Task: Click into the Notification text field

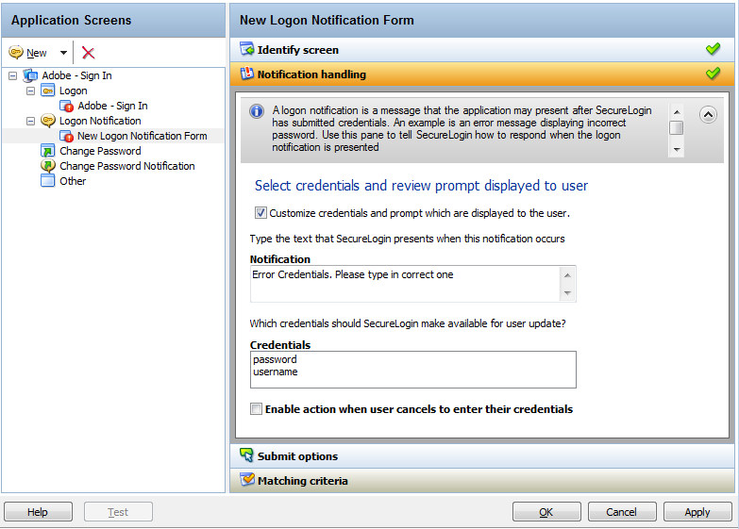Action: pyautogui.click(x=406, y=283)
